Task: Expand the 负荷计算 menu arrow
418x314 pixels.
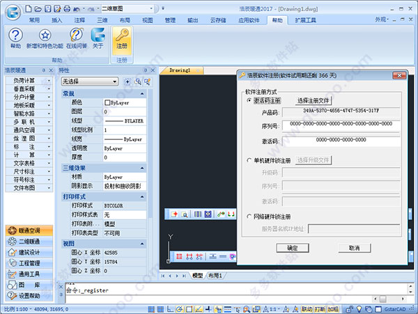Action: pos(49,81)
